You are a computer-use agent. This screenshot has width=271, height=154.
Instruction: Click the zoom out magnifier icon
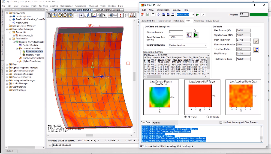(60, 15)
